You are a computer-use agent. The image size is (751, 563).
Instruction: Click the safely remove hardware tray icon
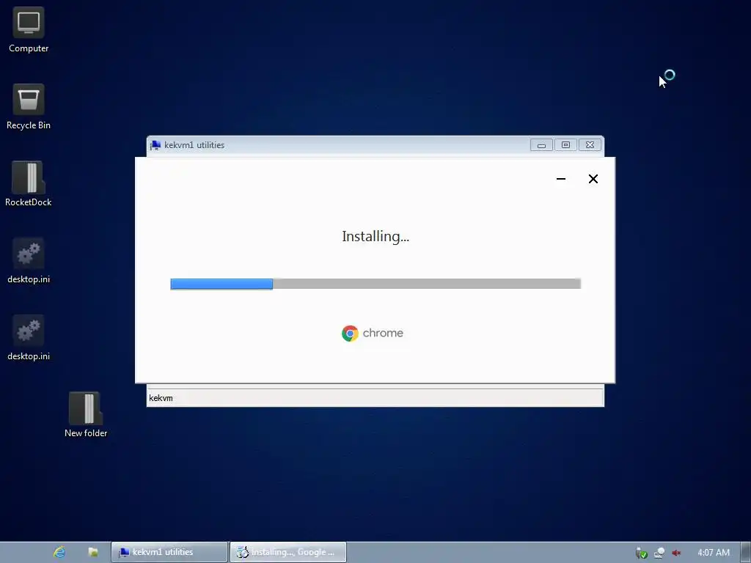[x=641, y=553]
